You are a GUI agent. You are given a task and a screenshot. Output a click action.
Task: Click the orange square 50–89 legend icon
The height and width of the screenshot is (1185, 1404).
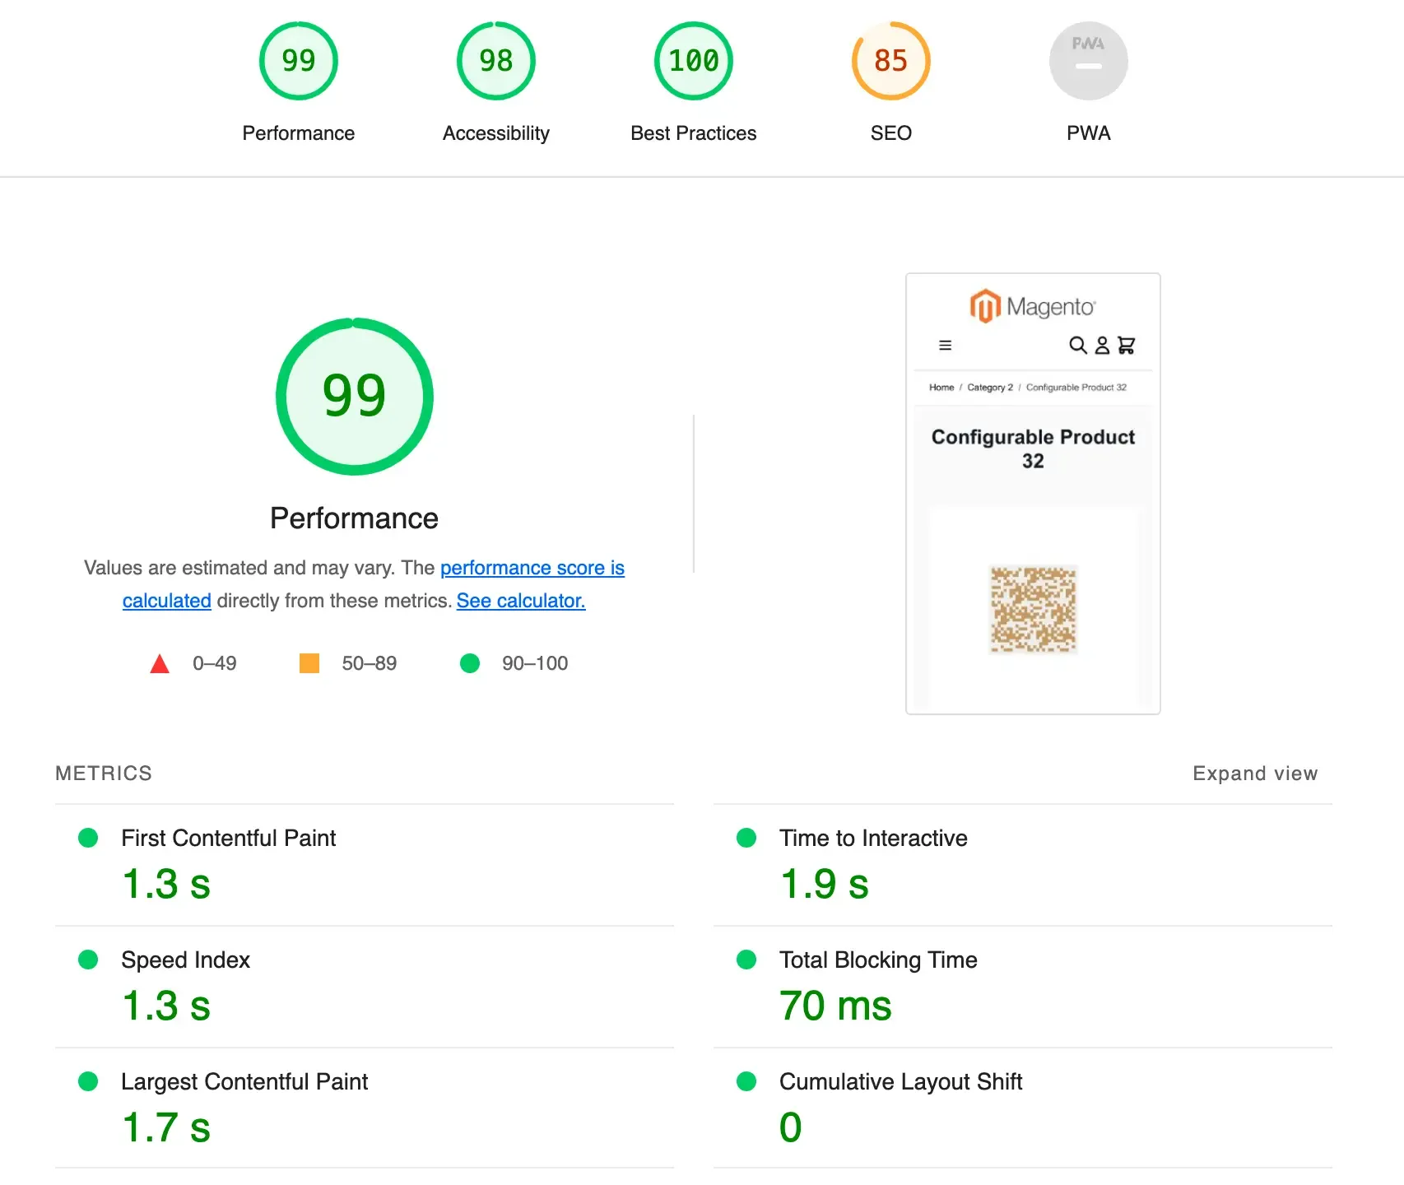pyautogui.click(x=309, y=663)
